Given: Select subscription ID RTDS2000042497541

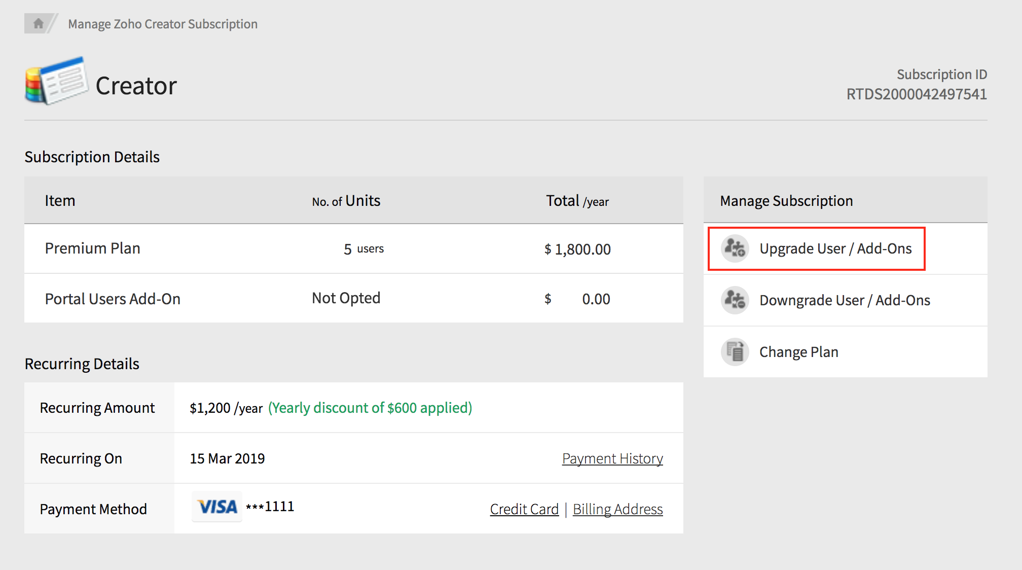Looking at the screenshot, I should pos(917,94).
